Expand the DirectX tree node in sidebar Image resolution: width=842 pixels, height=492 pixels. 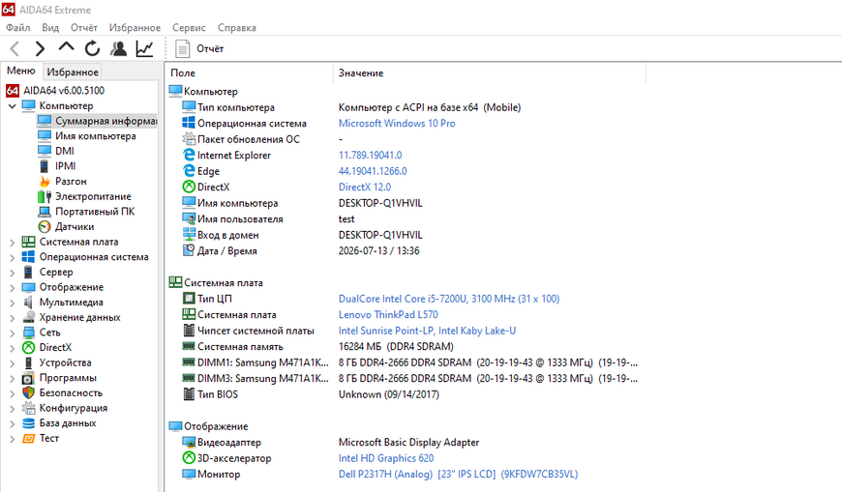[12, 348]
